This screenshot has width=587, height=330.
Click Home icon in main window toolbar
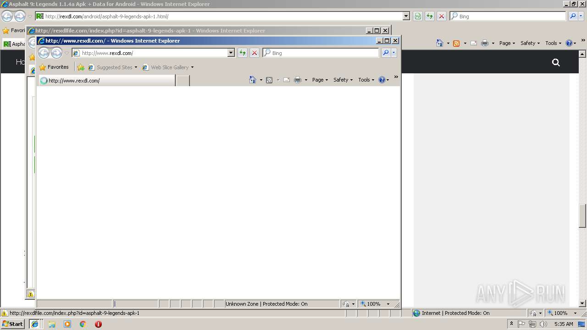[x=439, y=43]
